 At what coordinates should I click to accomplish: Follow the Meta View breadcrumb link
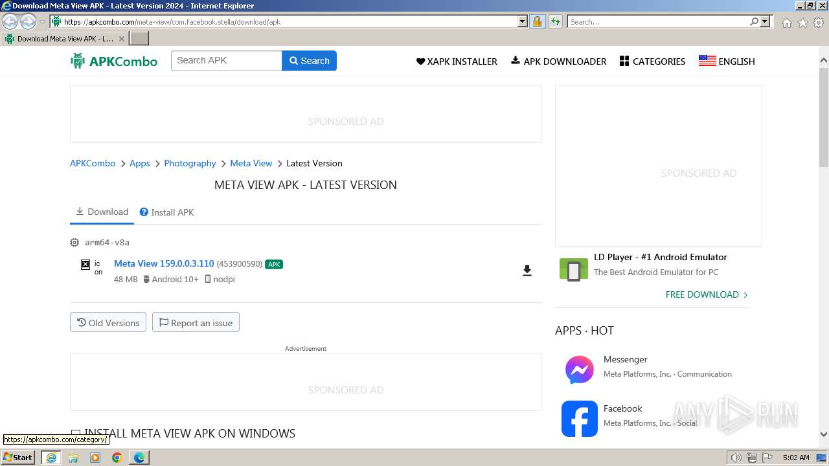pos(251,163)
